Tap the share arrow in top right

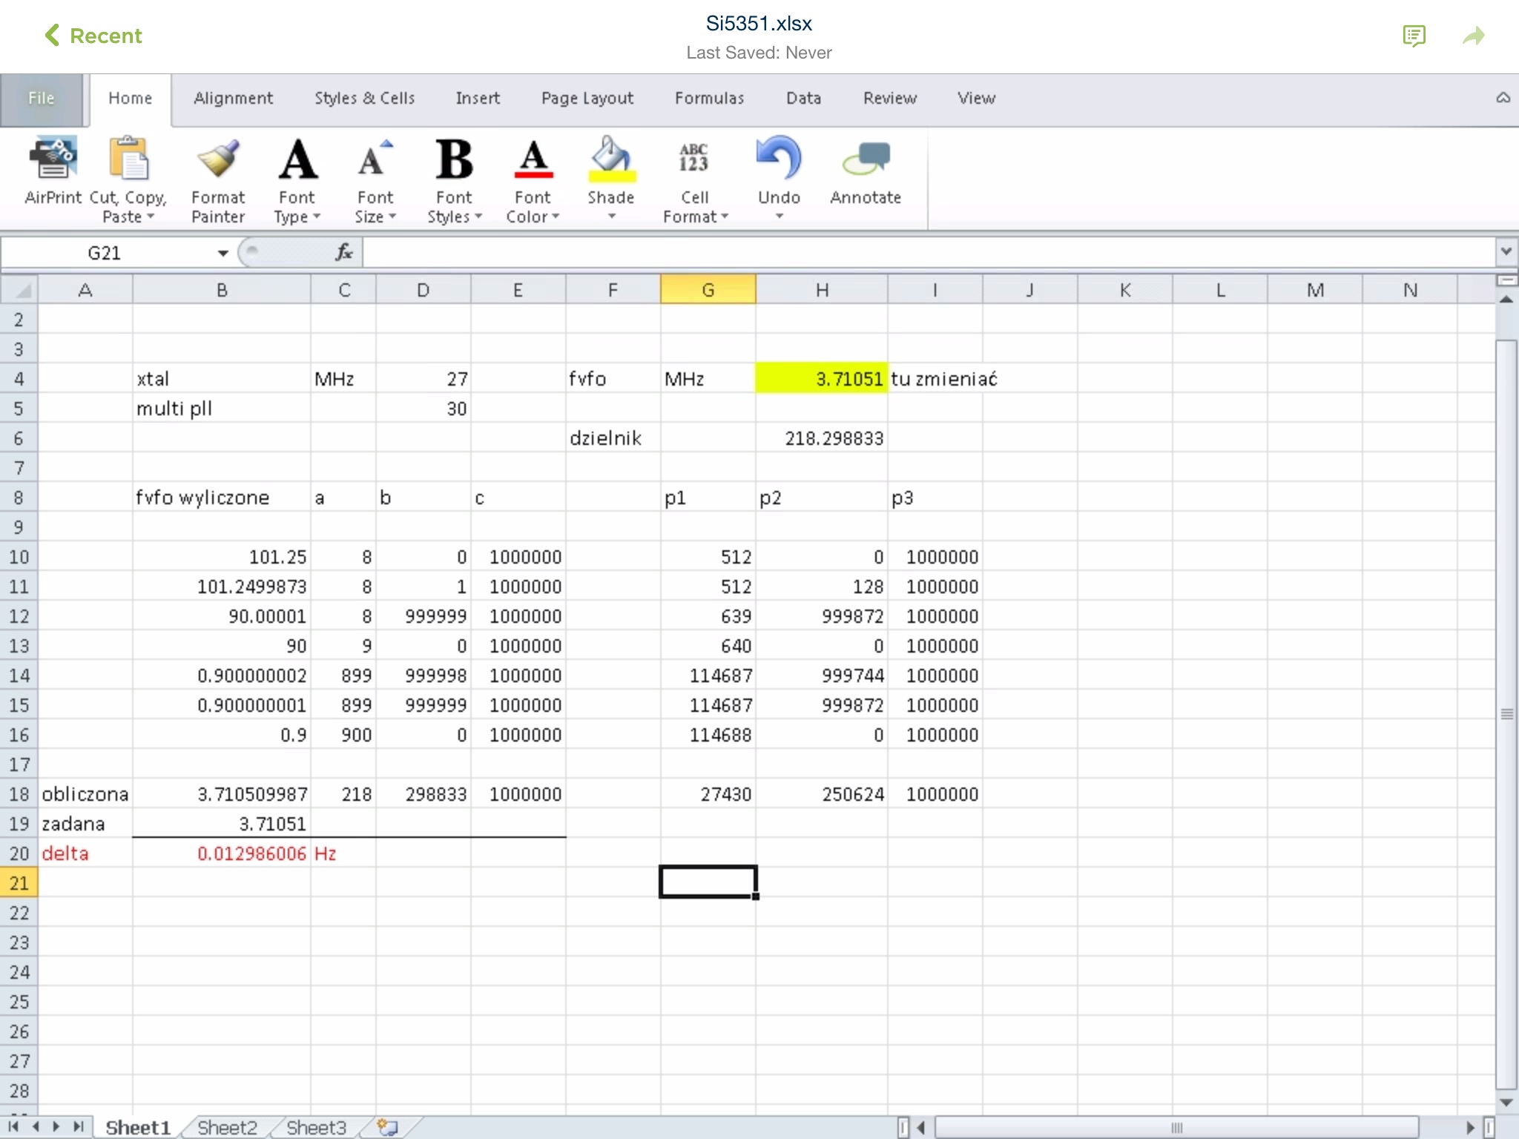(1473, 36)
